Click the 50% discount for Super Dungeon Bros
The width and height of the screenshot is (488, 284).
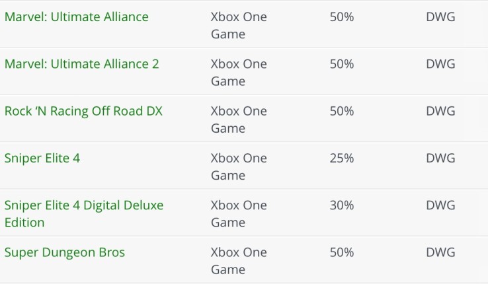(x=341, y=252)
